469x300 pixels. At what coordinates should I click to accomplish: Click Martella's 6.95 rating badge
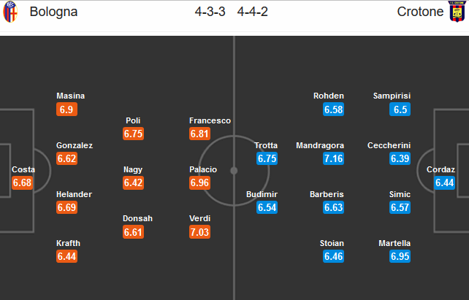[400, 256]
